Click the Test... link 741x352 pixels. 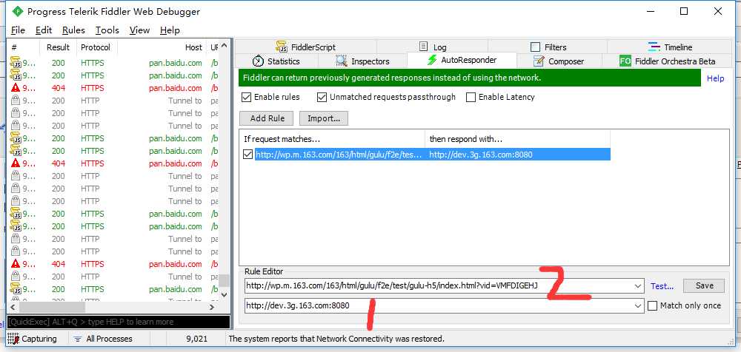pos(662,286)
